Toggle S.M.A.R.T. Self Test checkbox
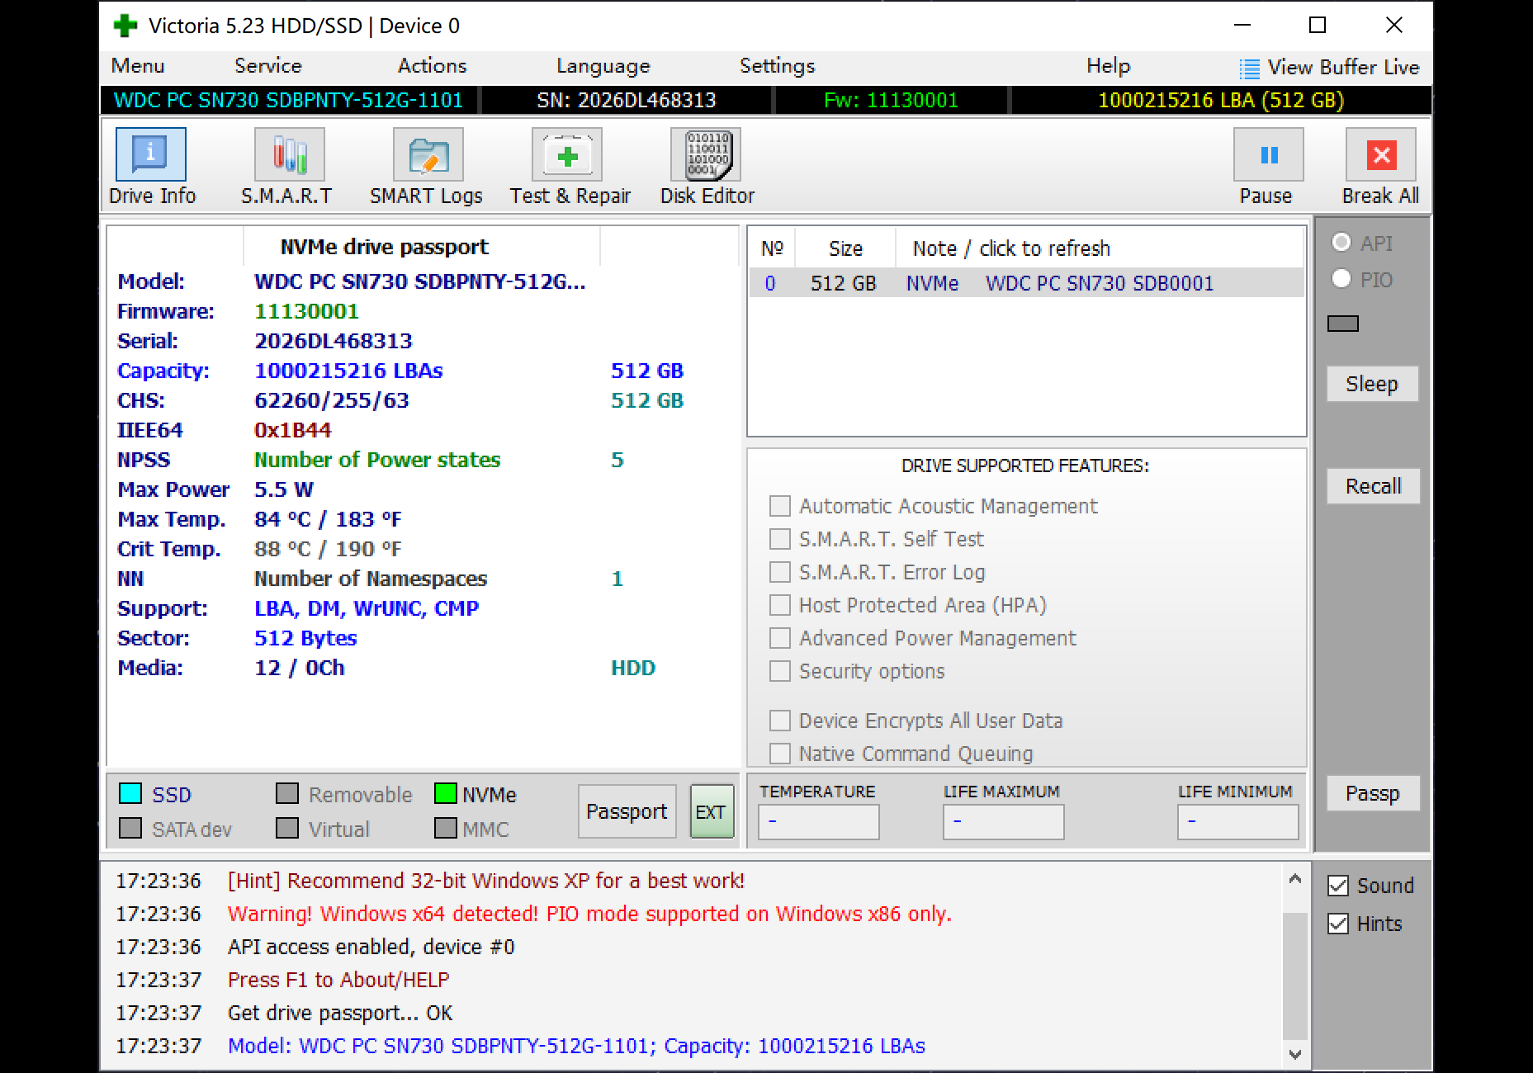1533x1073 pixels. tap(779, 539)
